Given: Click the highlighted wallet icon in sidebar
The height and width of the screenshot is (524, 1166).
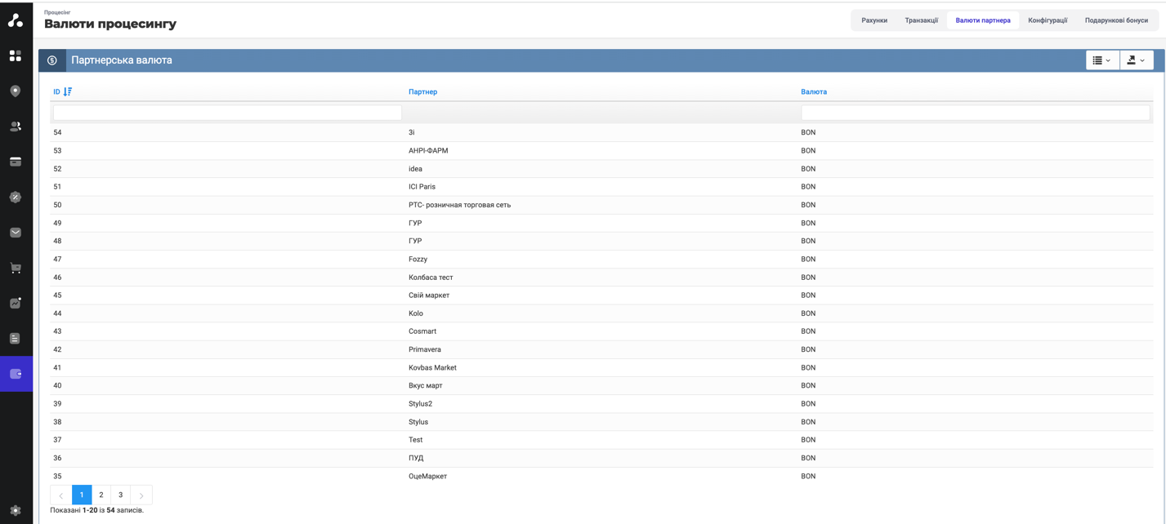Looking at the screenshot, I should tap(16, 373).
